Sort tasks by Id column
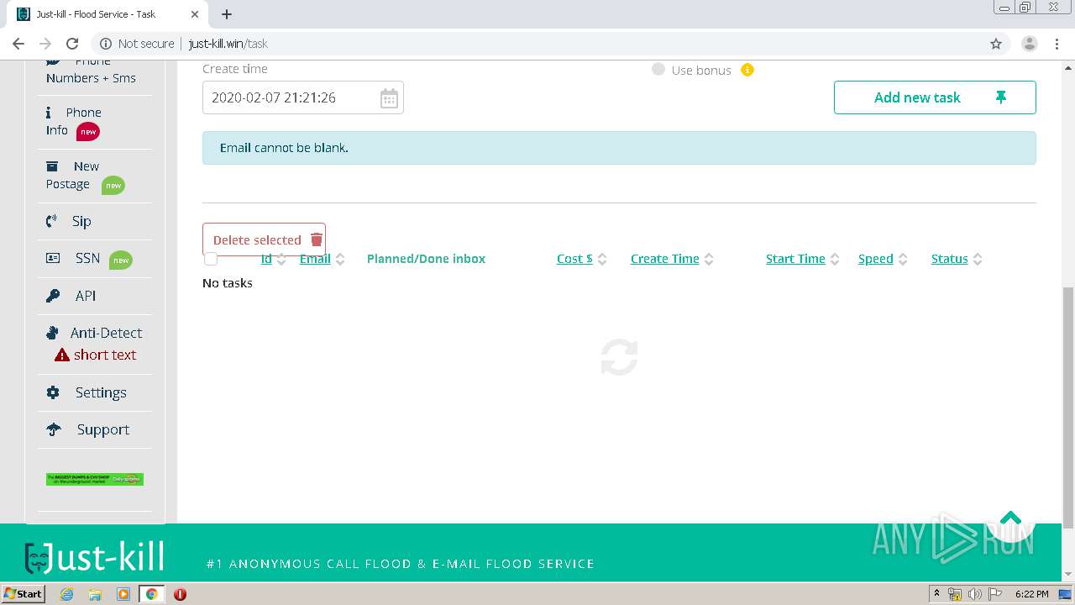This screenshot has width=1075, height=605. tap(266, 259)
